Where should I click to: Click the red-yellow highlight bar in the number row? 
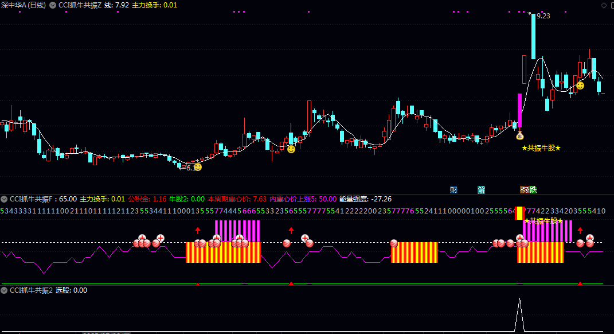[x=519, y=213]
